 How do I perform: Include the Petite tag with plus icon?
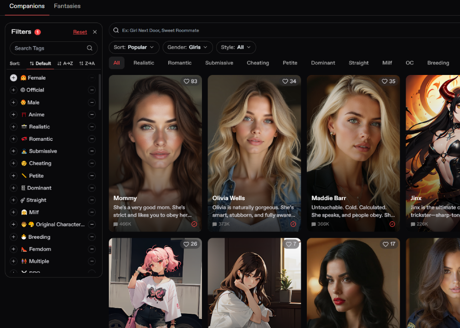pos(13,176)
